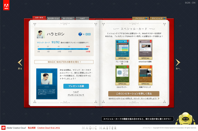
Task: Open the プライバシー footer link
Action: pyautogui.click(x=147, y=128)
